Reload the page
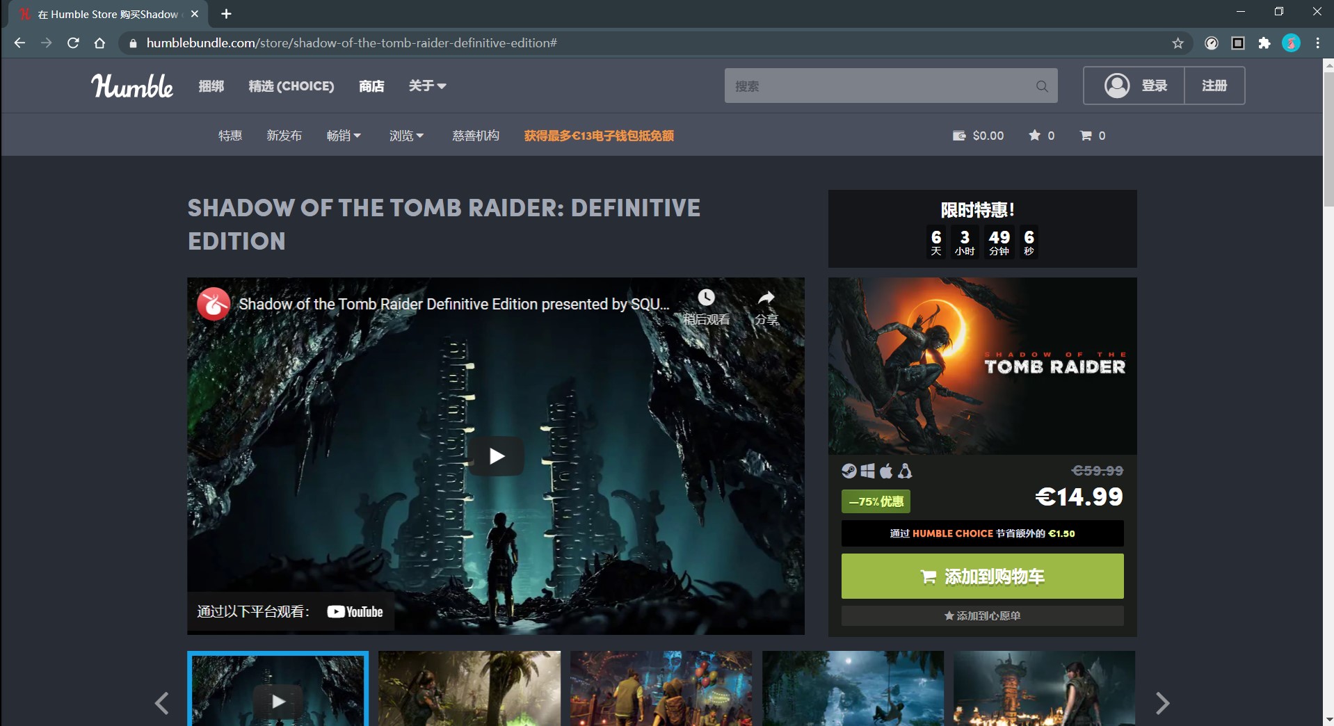The height and width of the screenshot is (726, 1334). (x=73, y=43)
